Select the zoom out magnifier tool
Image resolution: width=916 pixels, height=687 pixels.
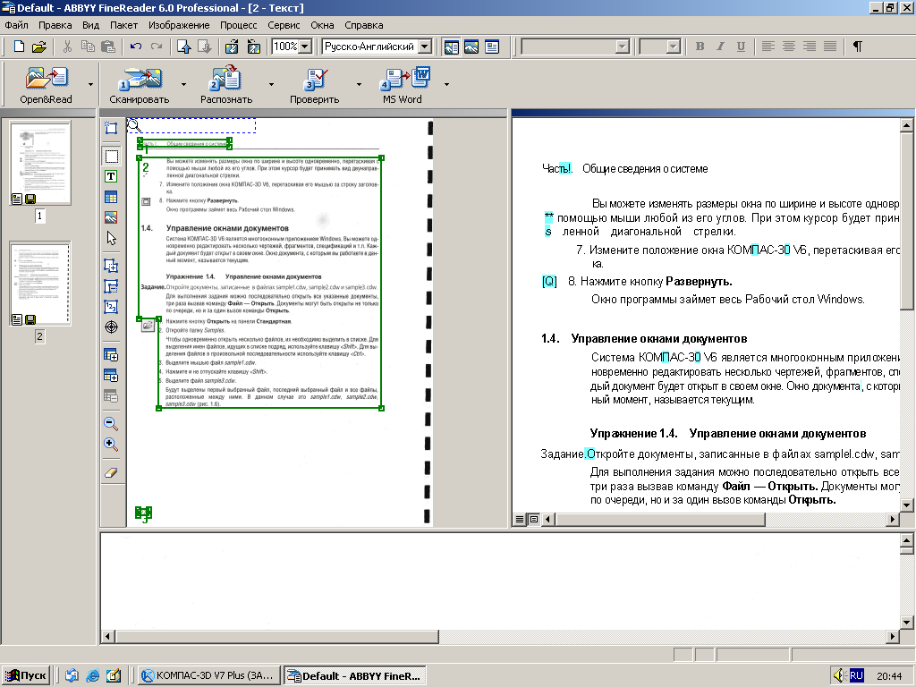point(111,423)
